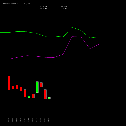The width and height of the screenshot is (126, 126).
Task: Click the low value 'L: 3.35'
Action: [64, 9]
